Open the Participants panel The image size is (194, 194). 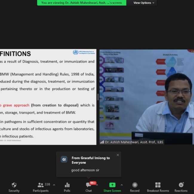point(41,187)
